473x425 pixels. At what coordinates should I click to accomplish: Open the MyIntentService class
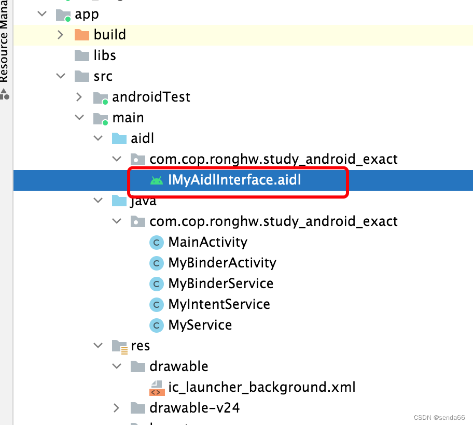tap(218, 304)
